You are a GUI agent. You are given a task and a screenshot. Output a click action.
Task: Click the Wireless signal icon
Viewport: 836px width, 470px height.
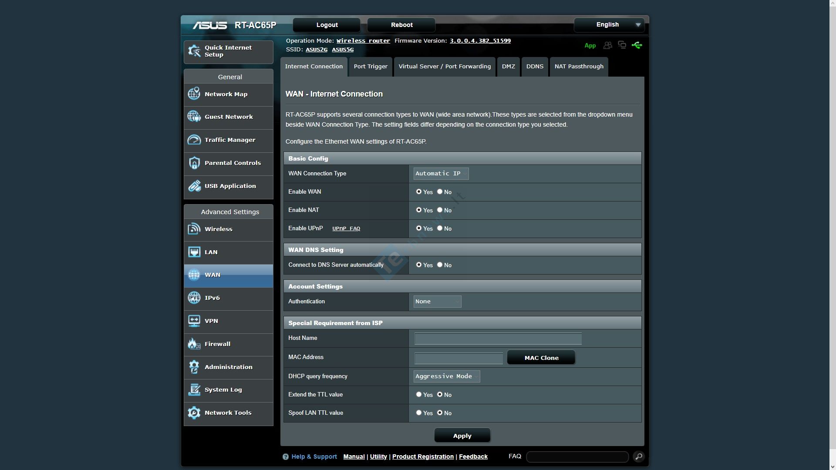pos(194,229)
